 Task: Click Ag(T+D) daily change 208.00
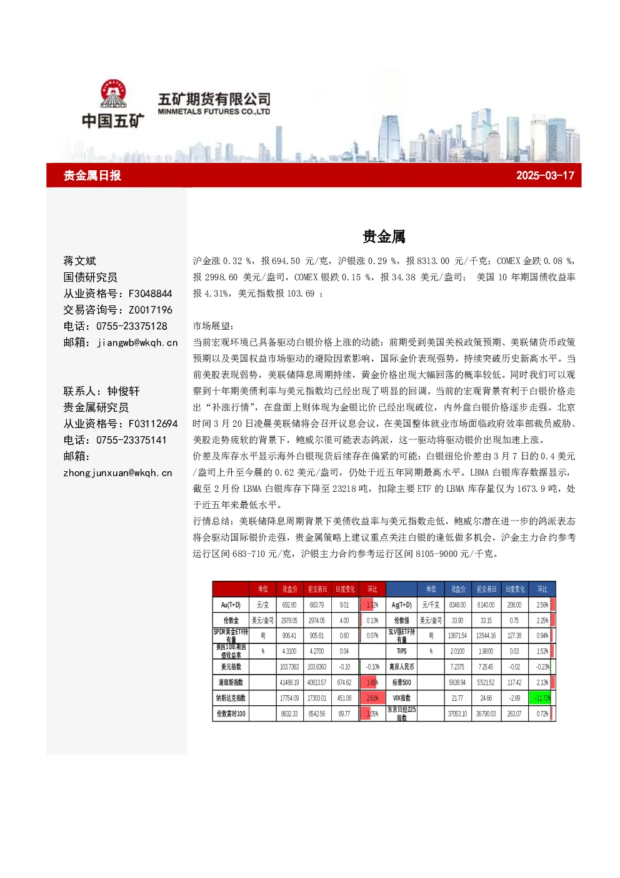(x=514, y=605)
